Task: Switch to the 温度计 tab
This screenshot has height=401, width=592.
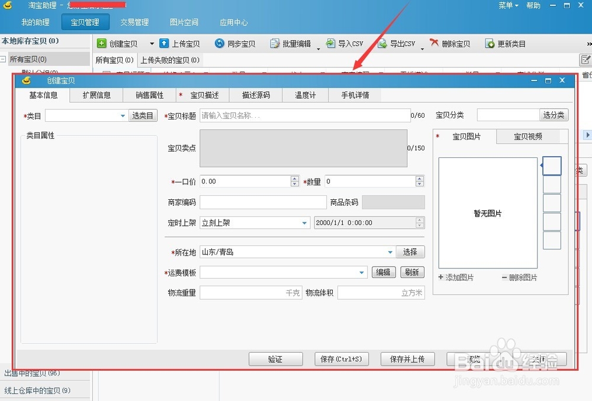Action: pos(305,95)
